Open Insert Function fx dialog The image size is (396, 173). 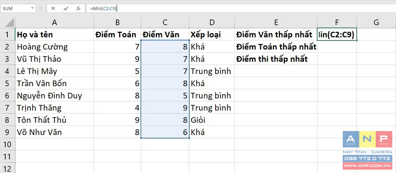(x=78, y=8)
